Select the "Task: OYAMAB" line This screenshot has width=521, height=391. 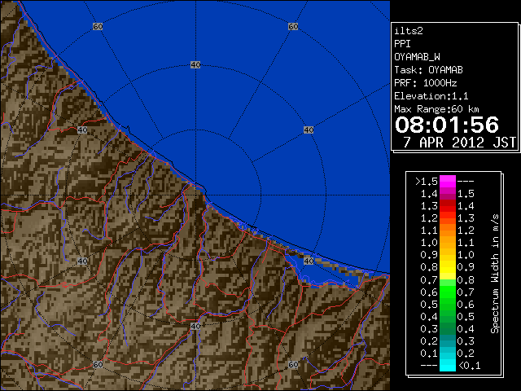[428, 70]
